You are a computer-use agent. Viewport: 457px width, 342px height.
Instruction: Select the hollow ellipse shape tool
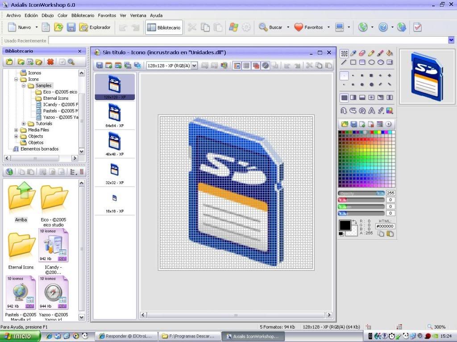(x=371, y=62)
